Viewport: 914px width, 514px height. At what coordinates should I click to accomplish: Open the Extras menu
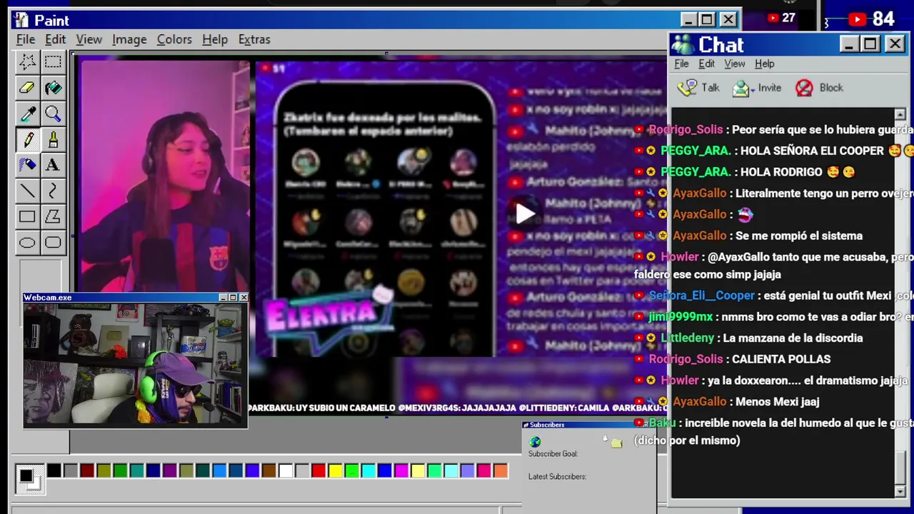tap(254, 39)
